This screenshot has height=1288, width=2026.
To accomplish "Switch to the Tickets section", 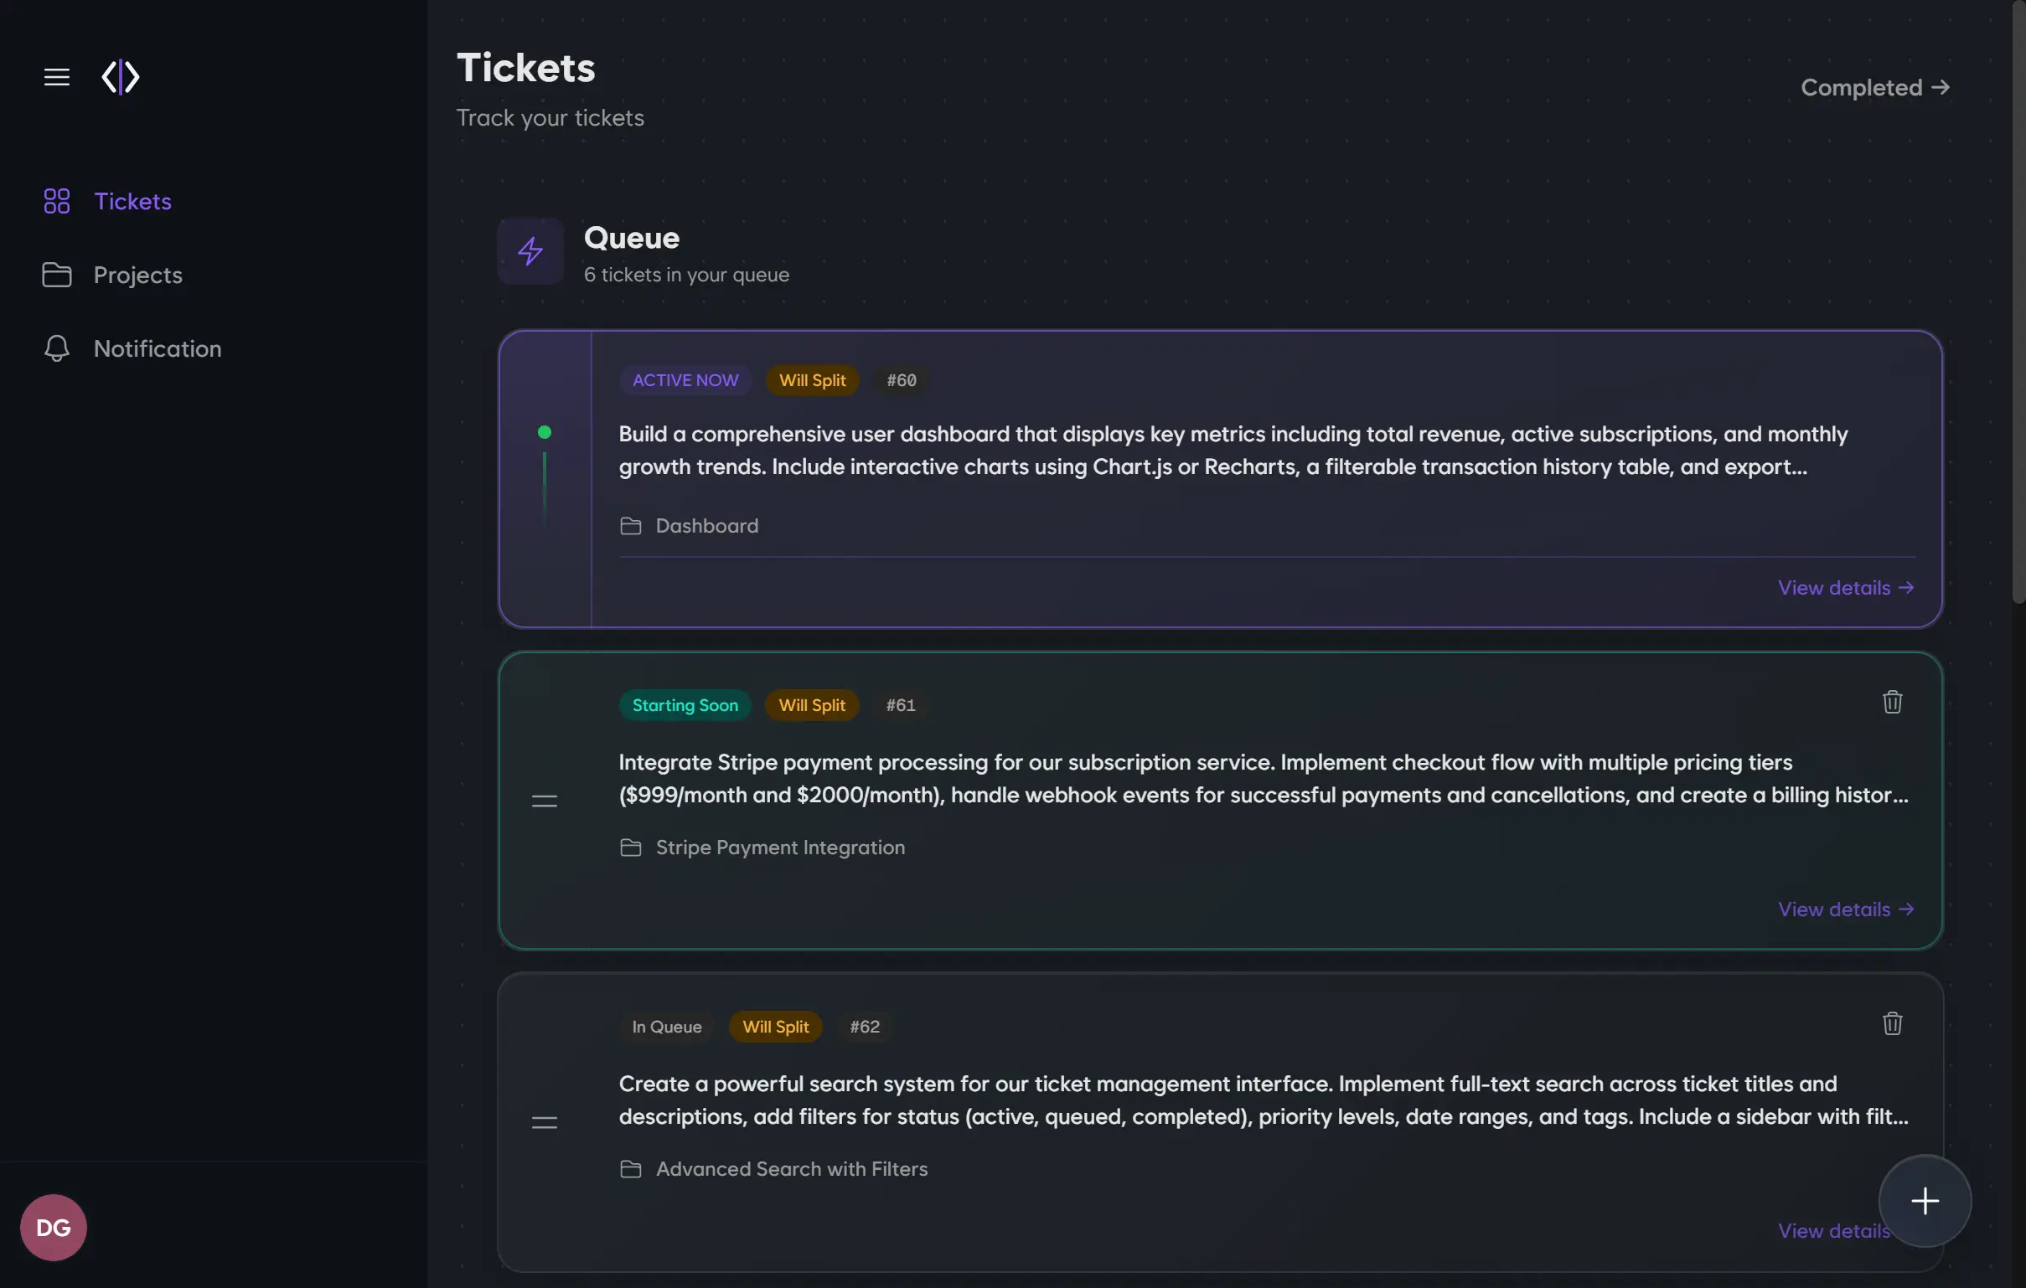I will [134, 201].
